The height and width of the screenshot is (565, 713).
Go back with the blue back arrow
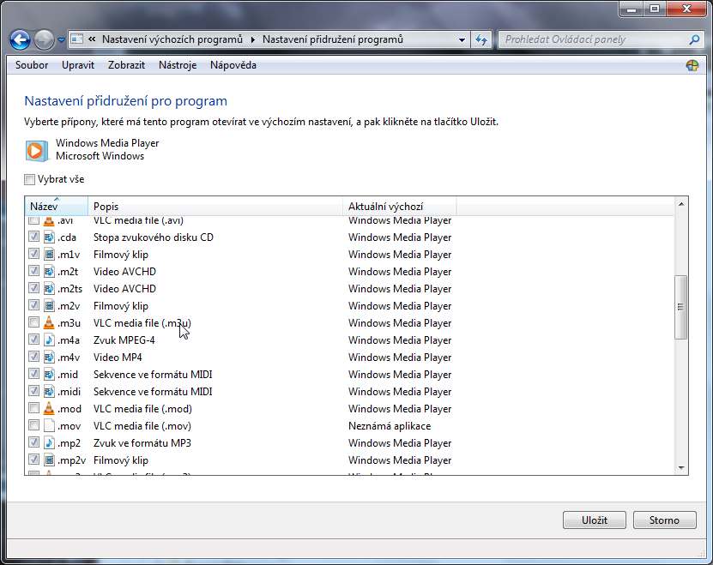click(x=20, y=40)
